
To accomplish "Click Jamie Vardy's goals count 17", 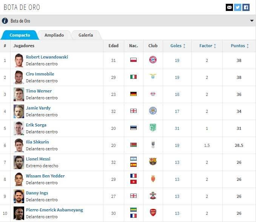I will [177, 111].
